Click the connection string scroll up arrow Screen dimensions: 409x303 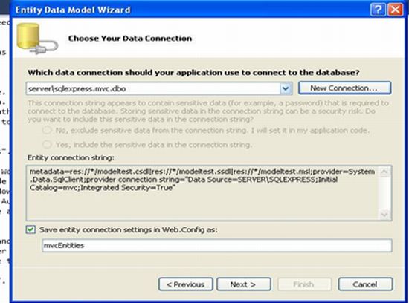point(384,172)
